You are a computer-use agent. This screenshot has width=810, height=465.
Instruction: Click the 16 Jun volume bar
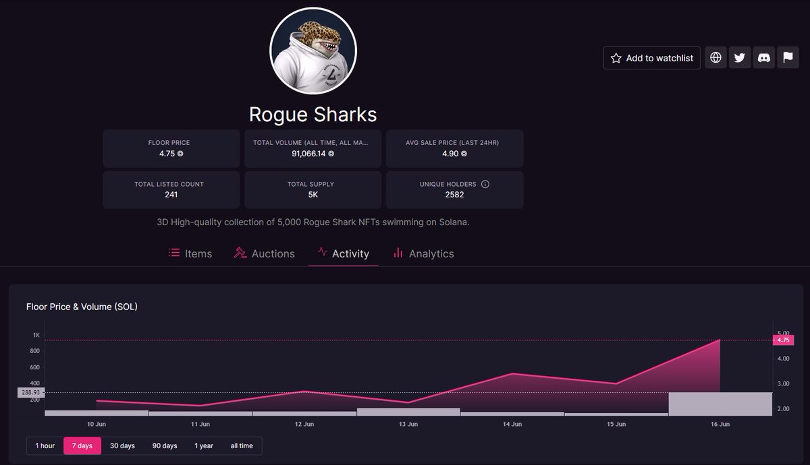[720, 404]
